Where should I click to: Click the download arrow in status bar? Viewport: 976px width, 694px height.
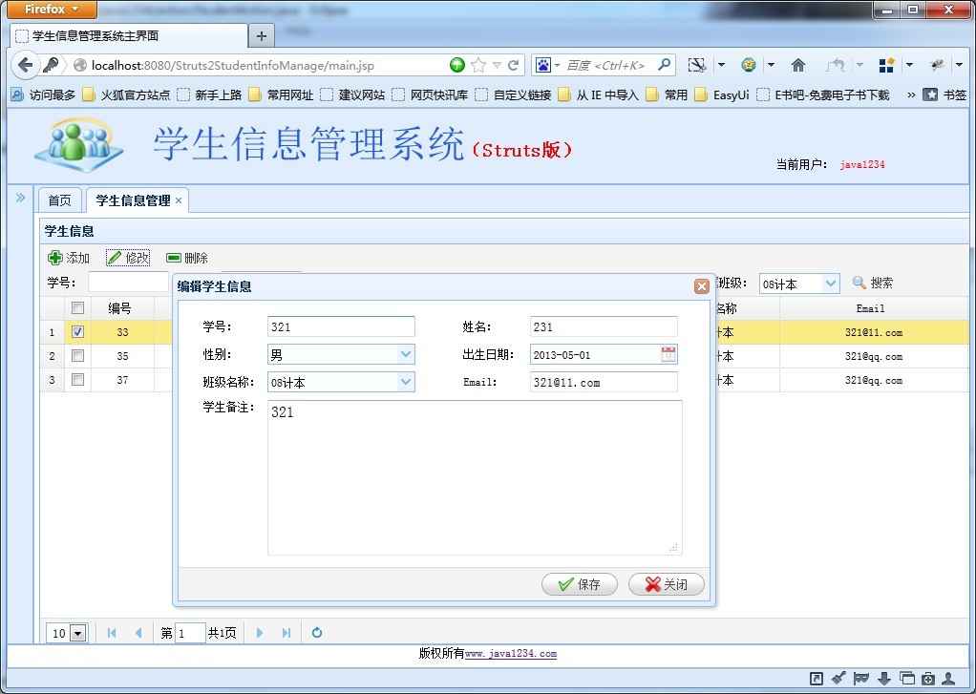[884, 679]
